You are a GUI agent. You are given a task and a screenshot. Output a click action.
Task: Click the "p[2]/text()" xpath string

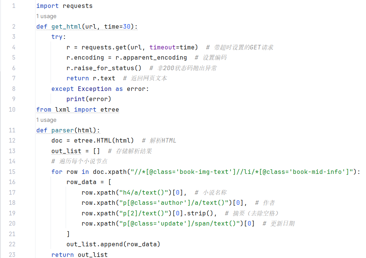[144, 213]
